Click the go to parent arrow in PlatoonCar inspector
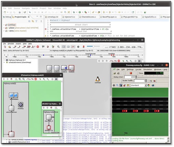The height and width of the screenshot is (147, 174). click(x=11, y=79)
